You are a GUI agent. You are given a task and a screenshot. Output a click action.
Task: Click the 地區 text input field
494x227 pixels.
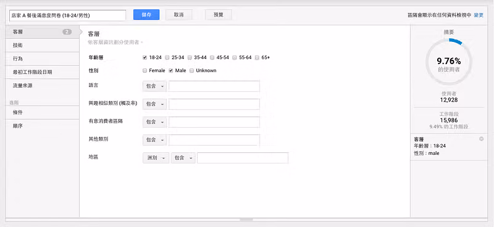(243, 158)
